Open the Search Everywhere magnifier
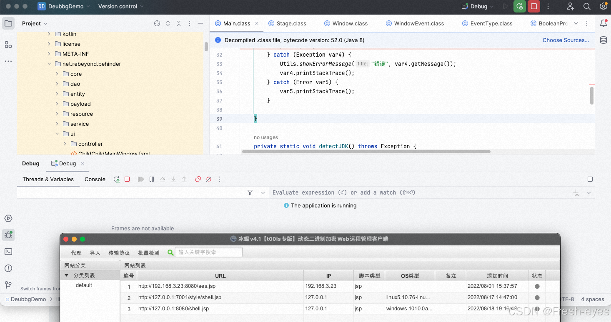611x322 pixels. (x=587, y=7)
